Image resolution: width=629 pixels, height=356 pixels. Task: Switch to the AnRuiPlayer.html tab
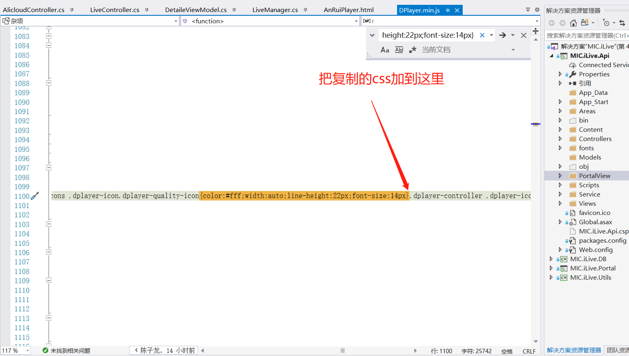[x=348, y=10]
